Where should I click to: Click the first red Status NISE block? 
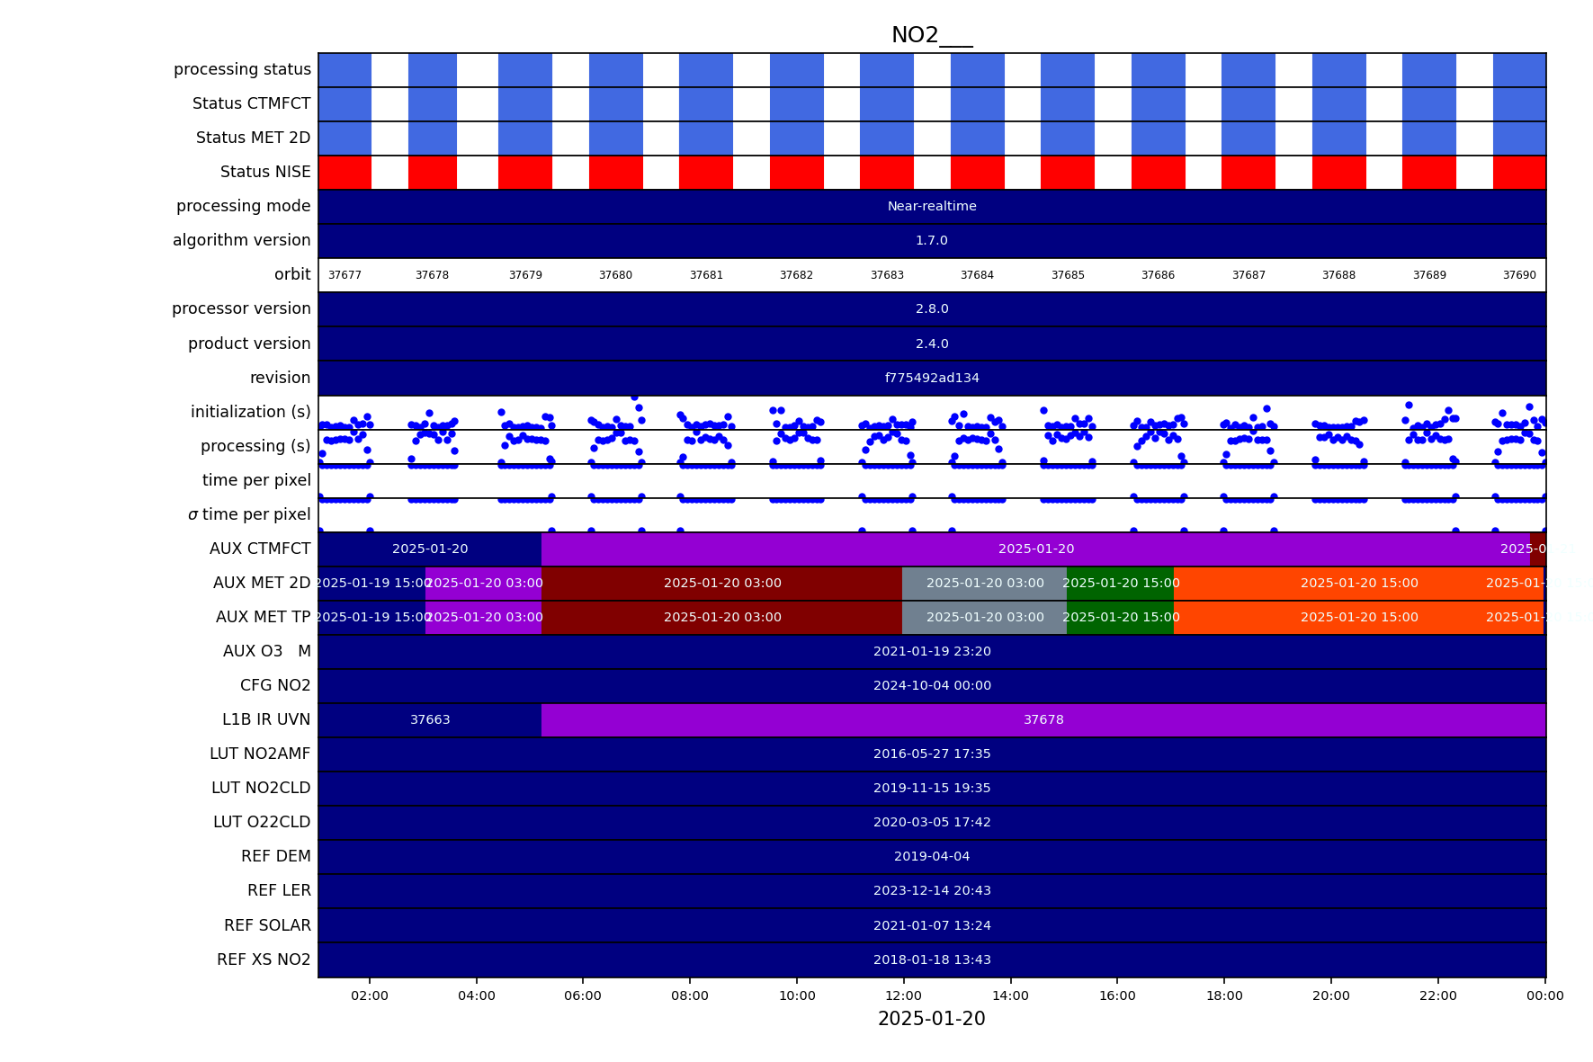[x=345, y=173]
